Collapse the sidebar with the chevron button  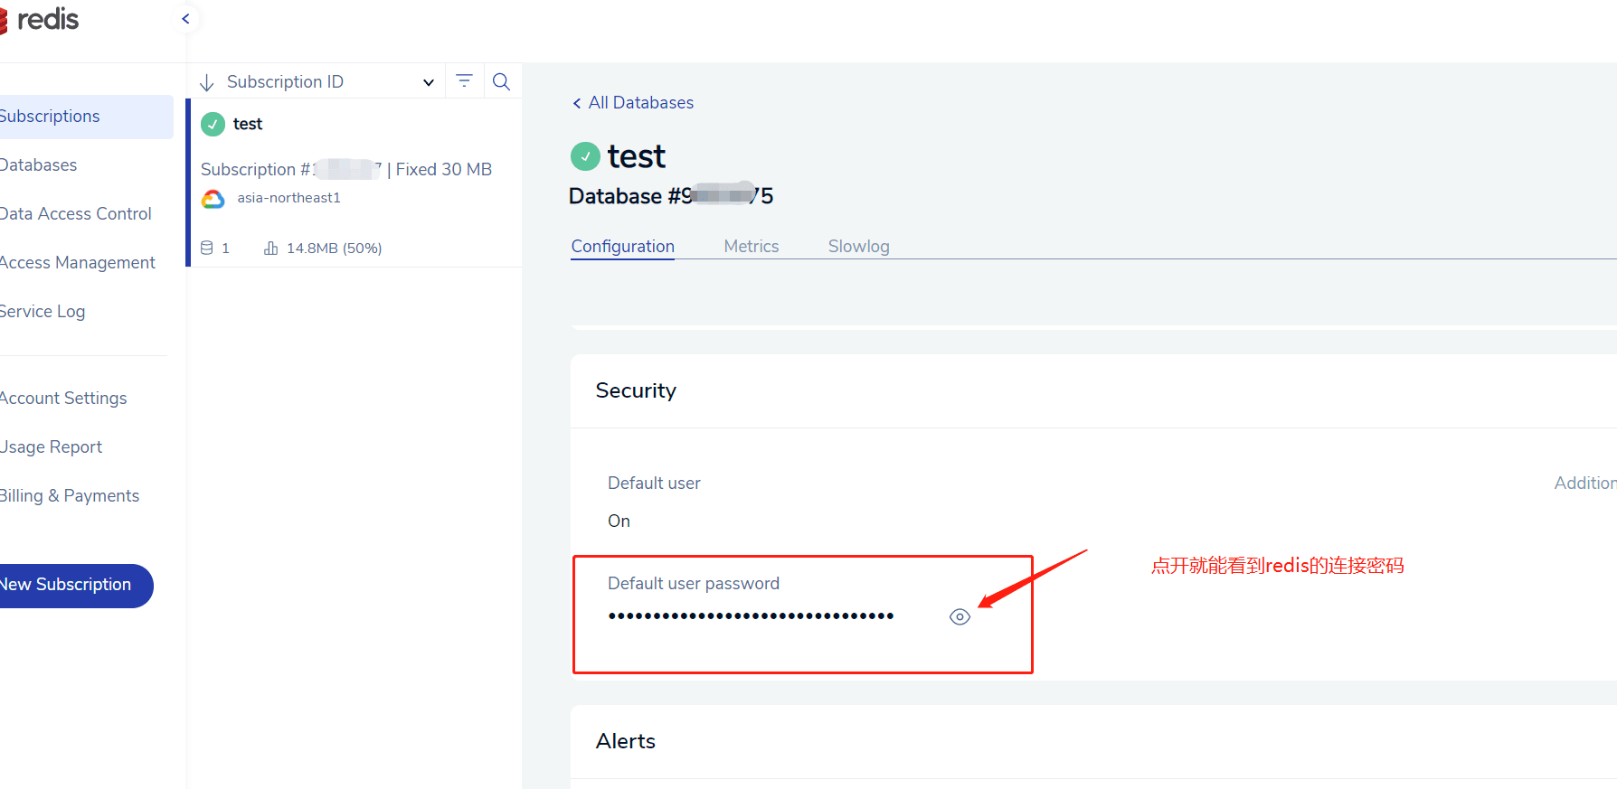185,19
